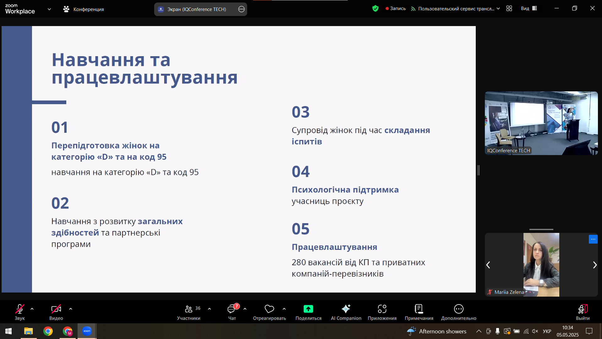Turn on camera with Видео button
The width and height of the screenshot is (602, 339).
click(56, 312)
